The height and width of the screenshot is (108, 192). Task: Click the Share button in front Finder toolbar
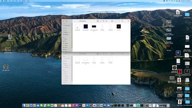pos(116,21)
